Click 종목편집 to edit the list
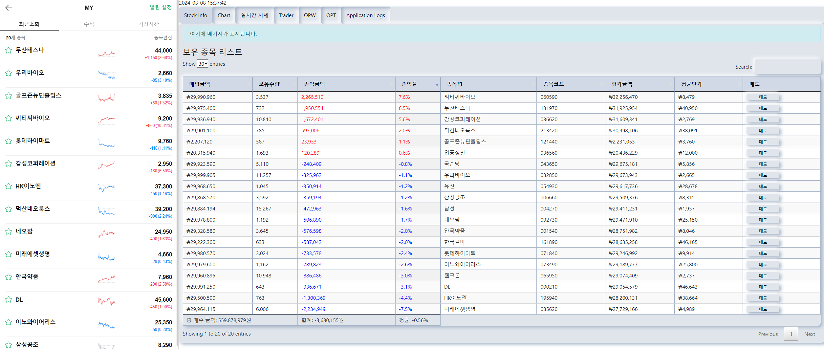Viewport: 824px width, 349px height. pyautogui.click(x=163, y=38)
